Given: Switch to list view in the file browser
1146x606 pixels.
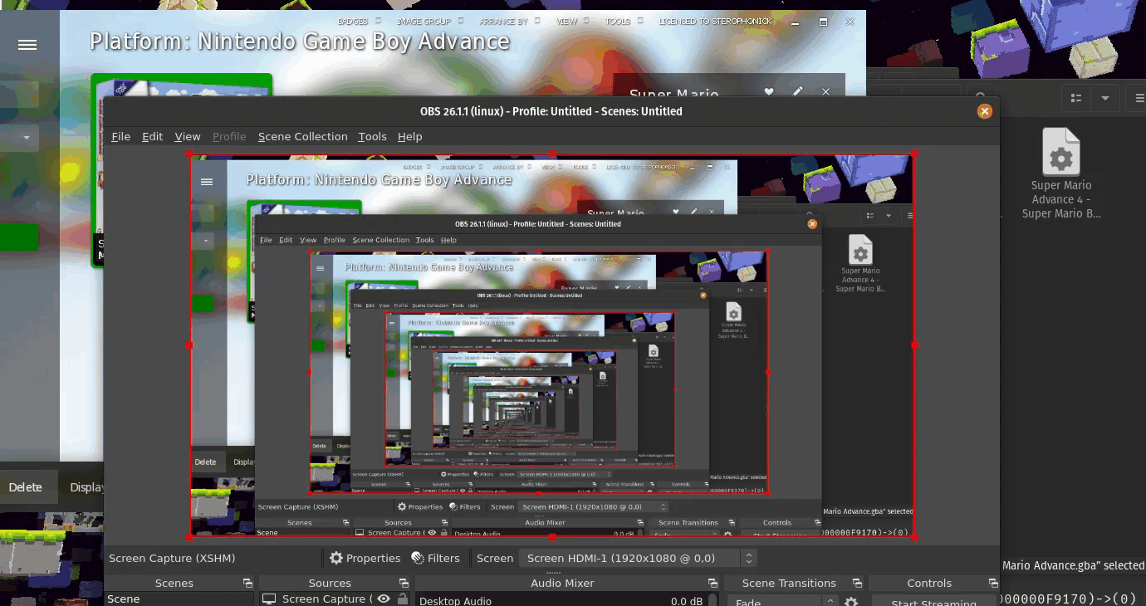Looking at the screenshot, I should point(1075,98).
